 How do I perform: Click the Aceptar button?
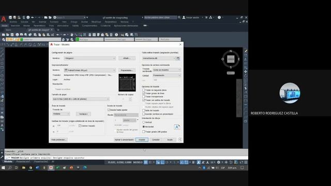click(x=142, y=139)
